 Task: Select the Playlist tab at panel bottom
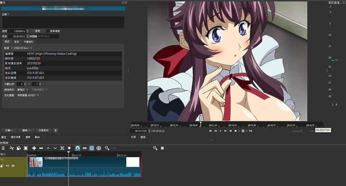[x=16, y=137]
